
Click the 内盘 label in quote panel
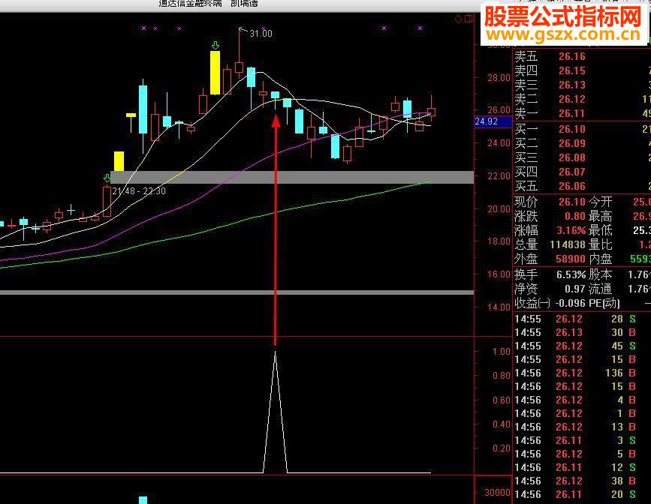[601, 259]
